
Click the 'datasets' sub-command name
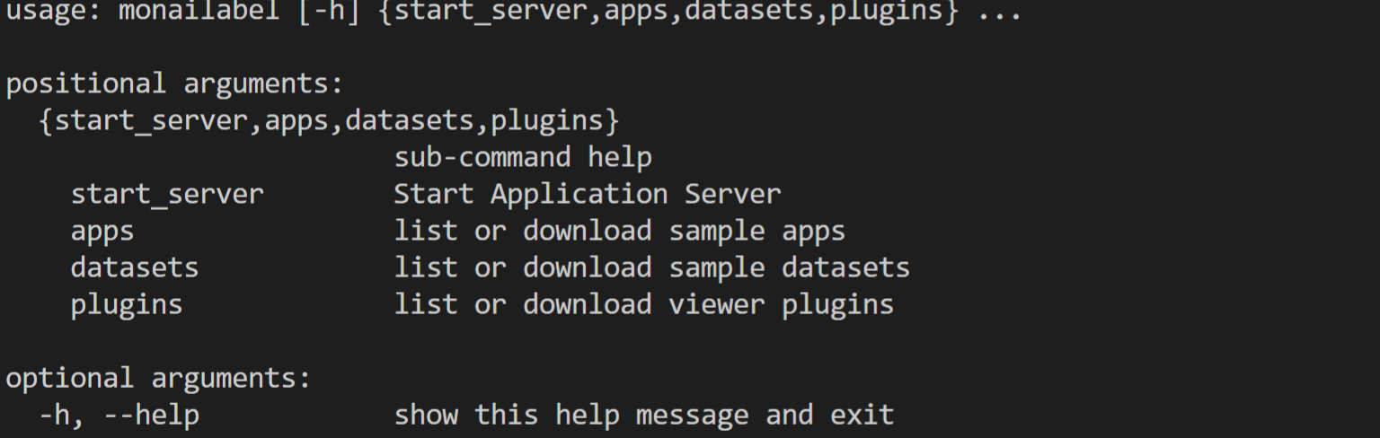pos(135,267)
